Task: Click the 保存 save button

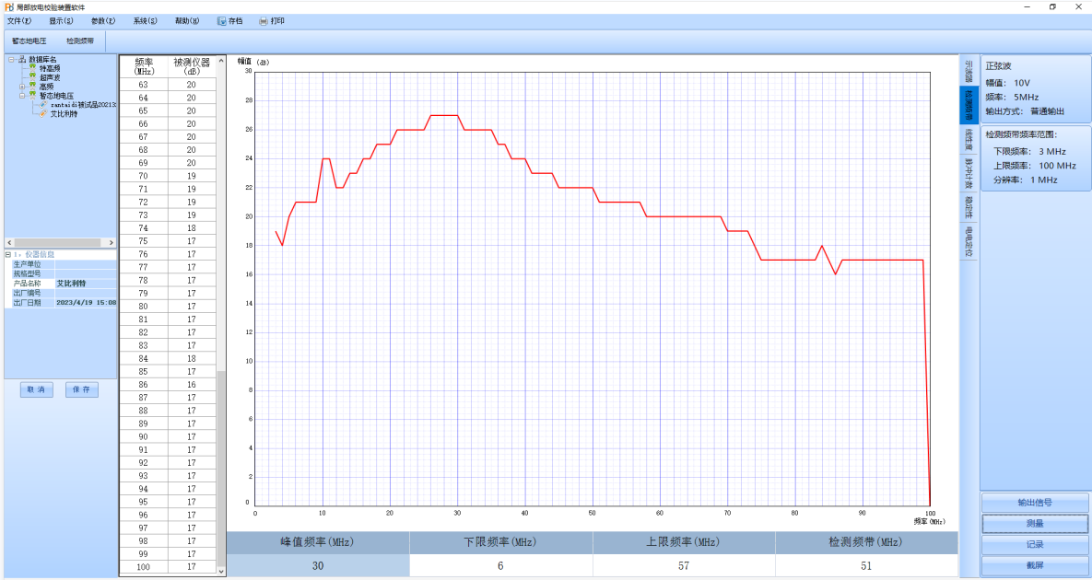Action: point(81,389)
